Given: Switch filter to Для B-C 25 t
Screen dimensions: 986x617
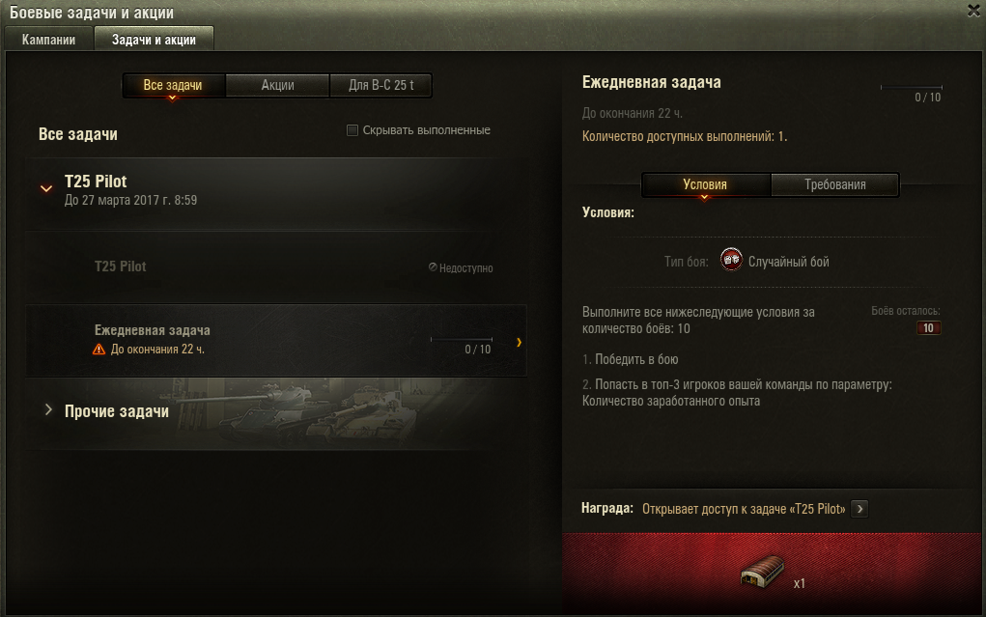Looking at the screenshot, I should 381,86.
